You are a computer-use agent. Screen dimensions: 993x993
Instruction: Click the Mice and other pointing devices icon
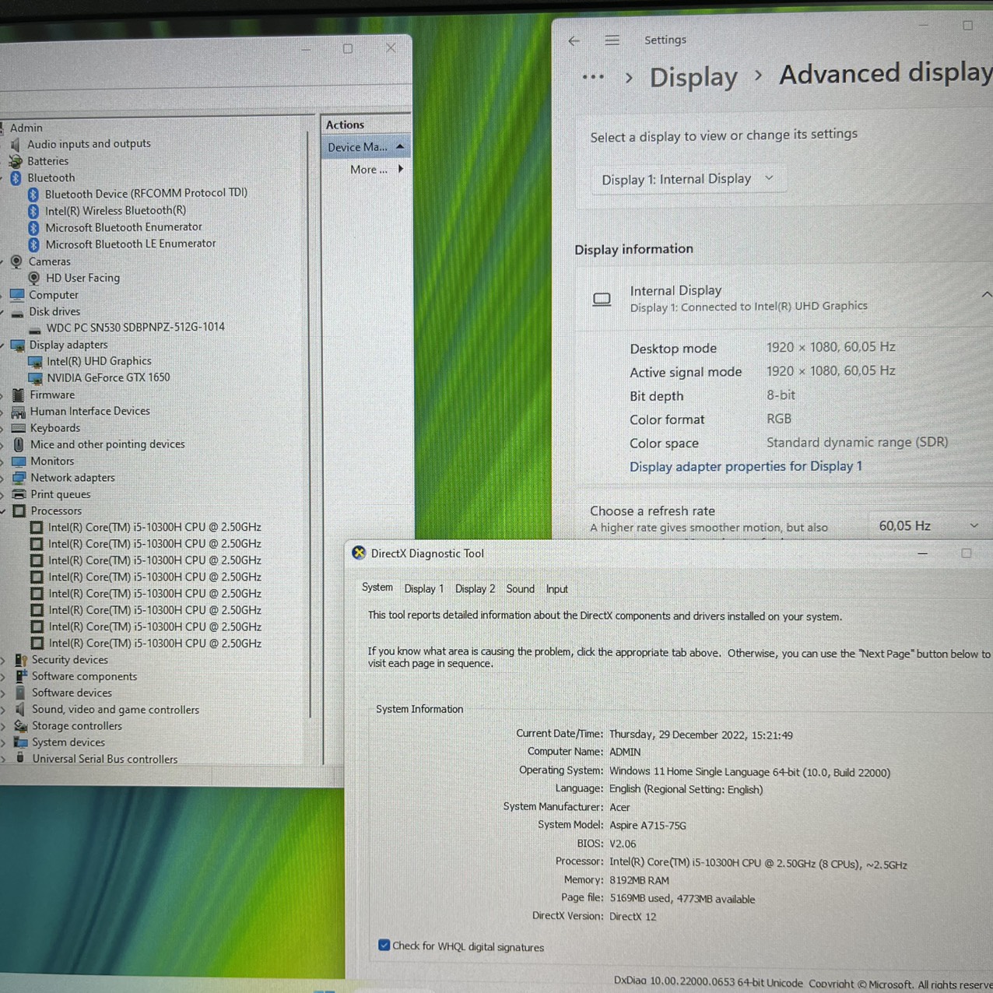(x=19, y=444)
